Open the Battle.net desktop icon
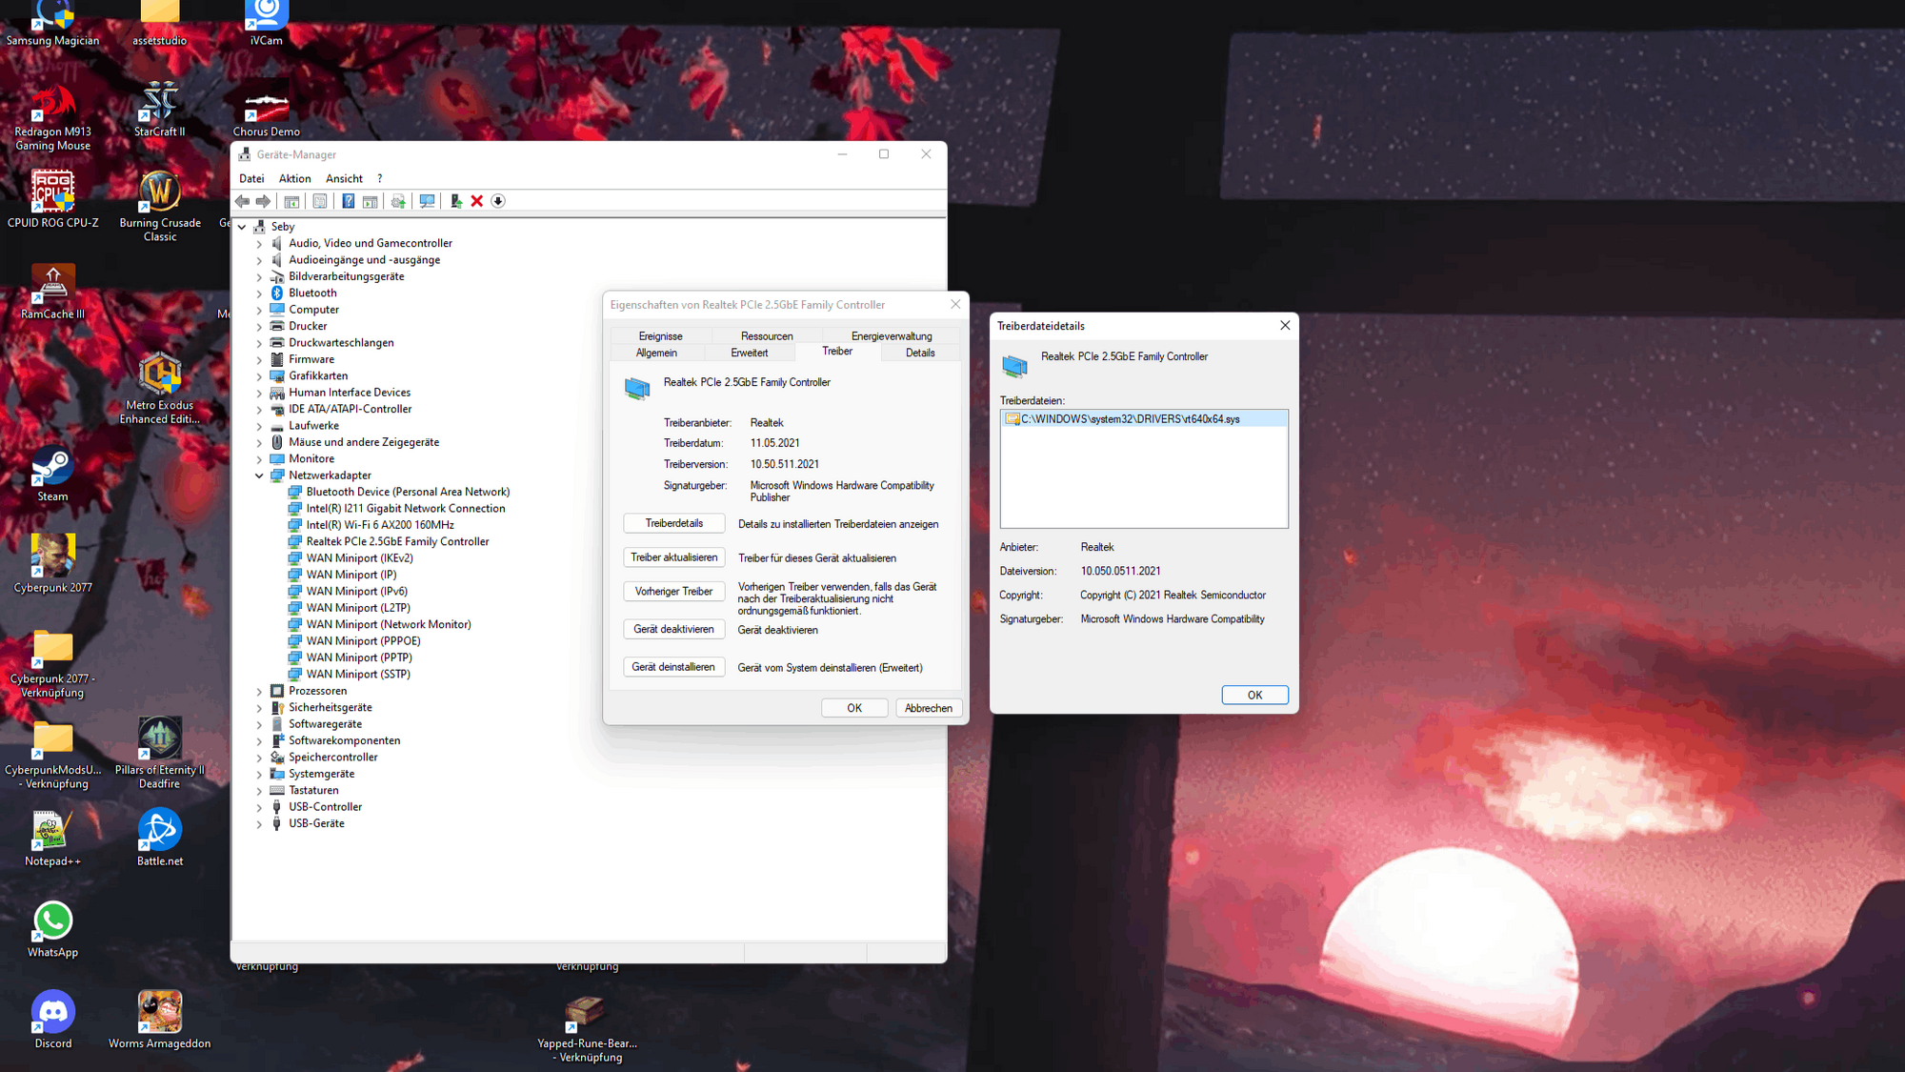The width and height of the screenshot is (1905, 1072). pyautogui.click(x=159, y=838)
